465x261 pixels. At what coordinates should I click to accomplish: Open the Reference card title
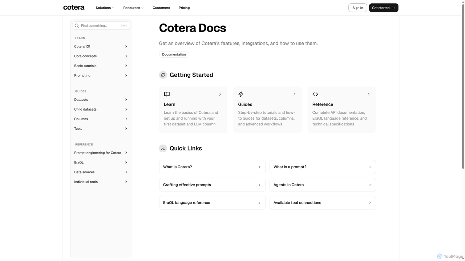pyautogui.click(x=323, y=104)
